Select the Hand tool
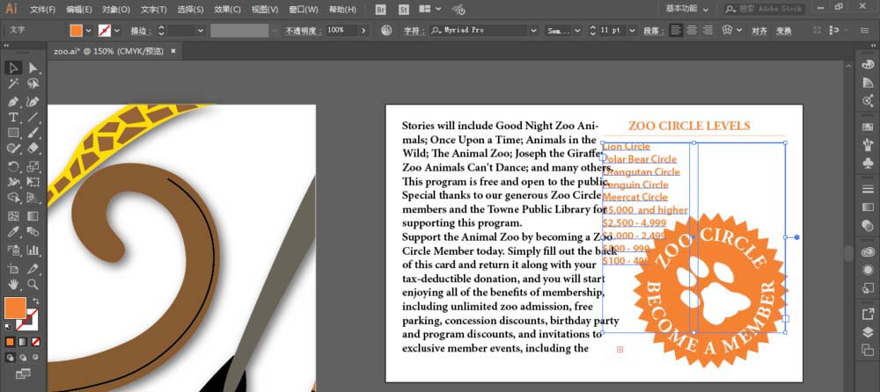 (13, 284)
